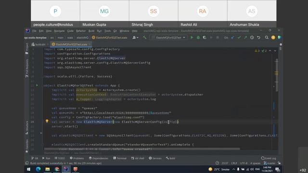Go to previous highlighted problem up arrow

click(x=270, y=51)
